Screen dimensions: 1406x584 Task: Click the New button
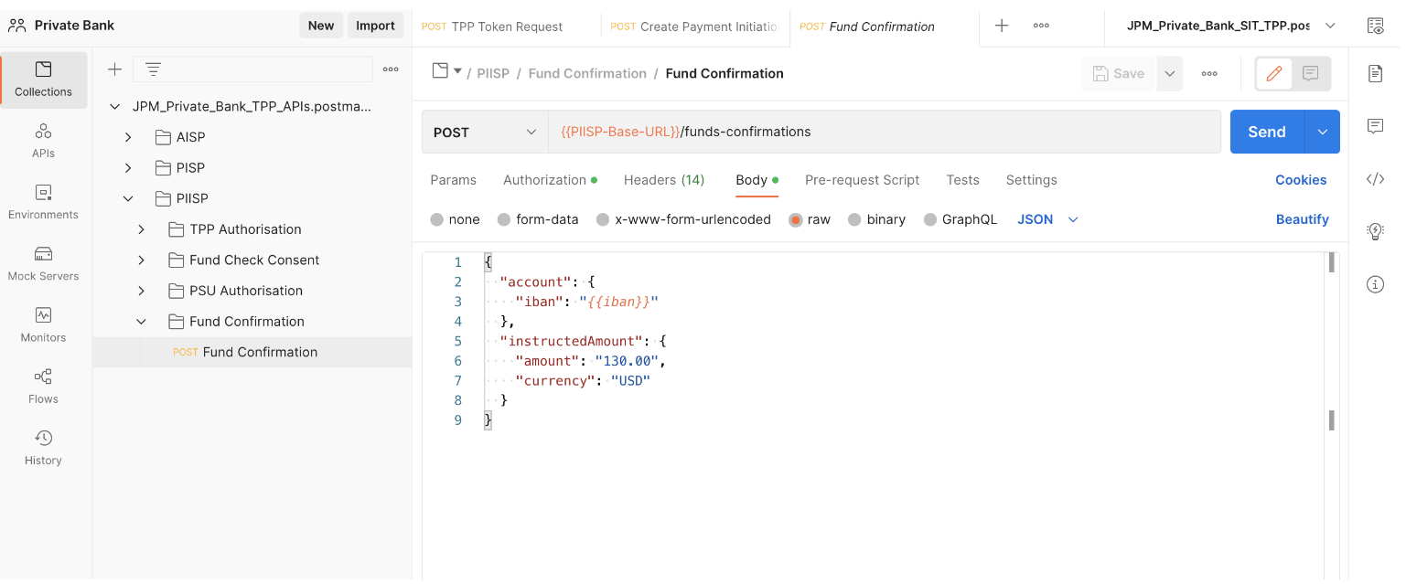click(x=321, y=26)
